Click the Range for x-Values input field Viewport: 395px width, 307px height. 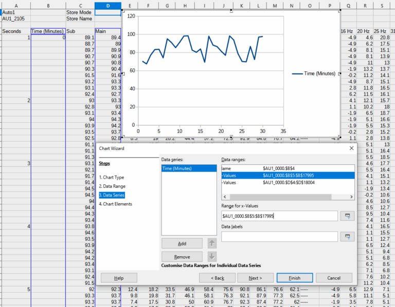tap(279, 216)
